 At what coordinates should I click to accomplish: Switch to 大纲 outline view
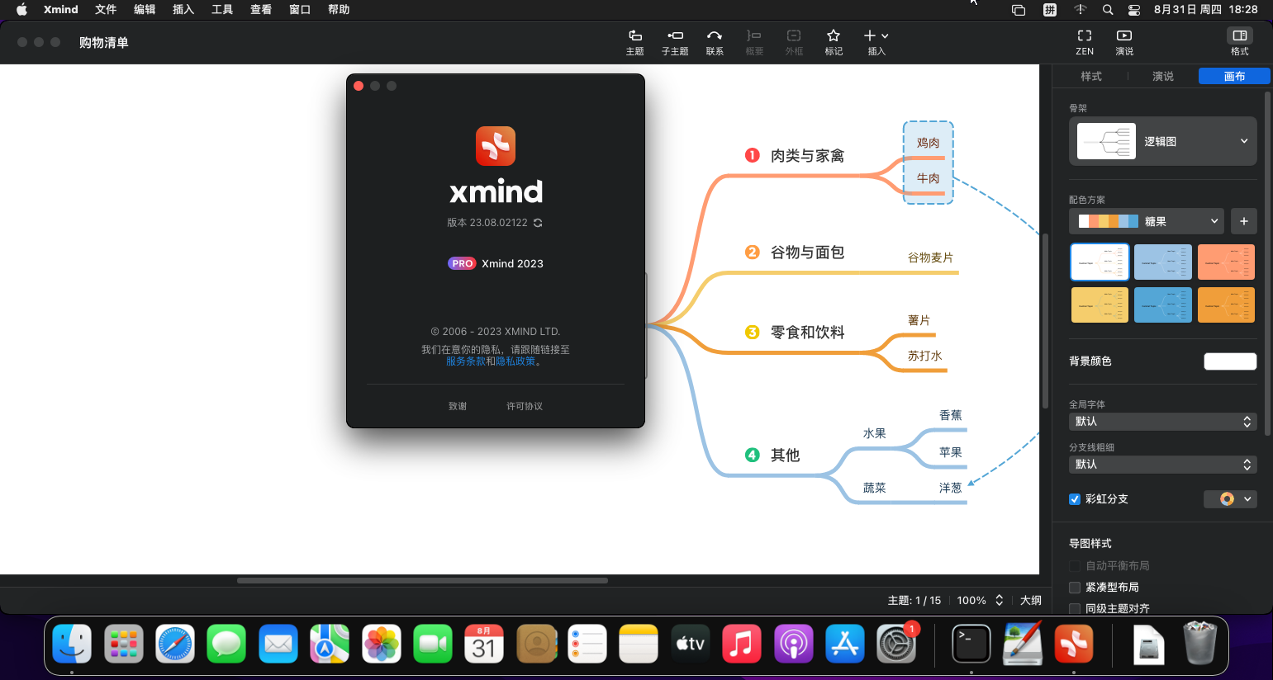tap(1031, 601)
